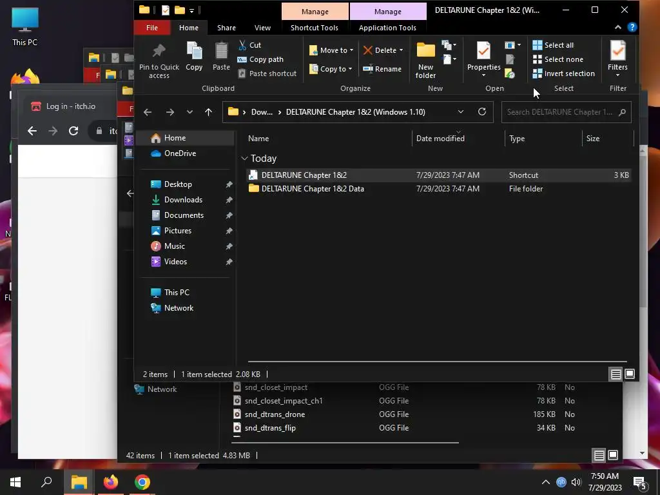The width and height of the screenshot is (660, 495).
Task: Switch to the Share ribbon tab
Action: pos(226,28)
